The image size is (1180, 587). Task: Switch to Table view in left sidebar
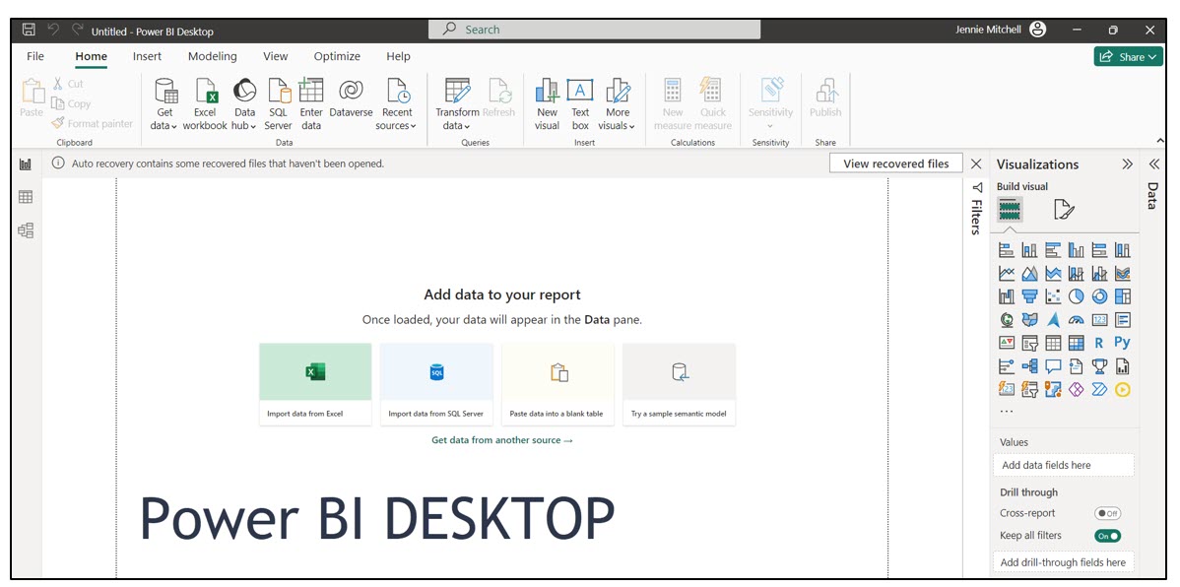(26, 197)
